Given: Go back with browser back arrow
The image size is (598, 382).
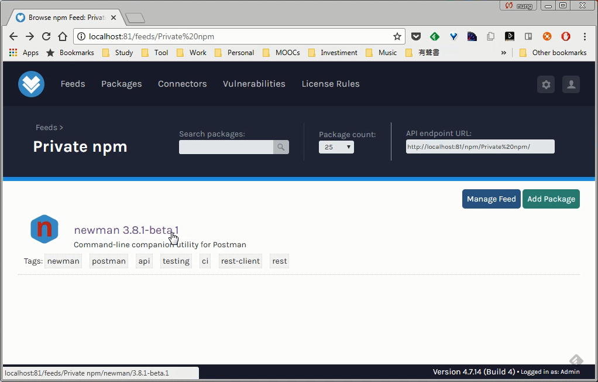Looking at the screenshot, I should click(13, 36).
